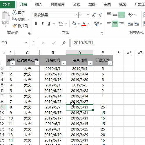Click the wén phonetic guide icon
Screen dimensions: 145x145
(96, 24)
